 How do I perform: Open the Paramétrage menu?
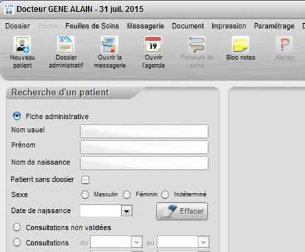coord(274,26)
